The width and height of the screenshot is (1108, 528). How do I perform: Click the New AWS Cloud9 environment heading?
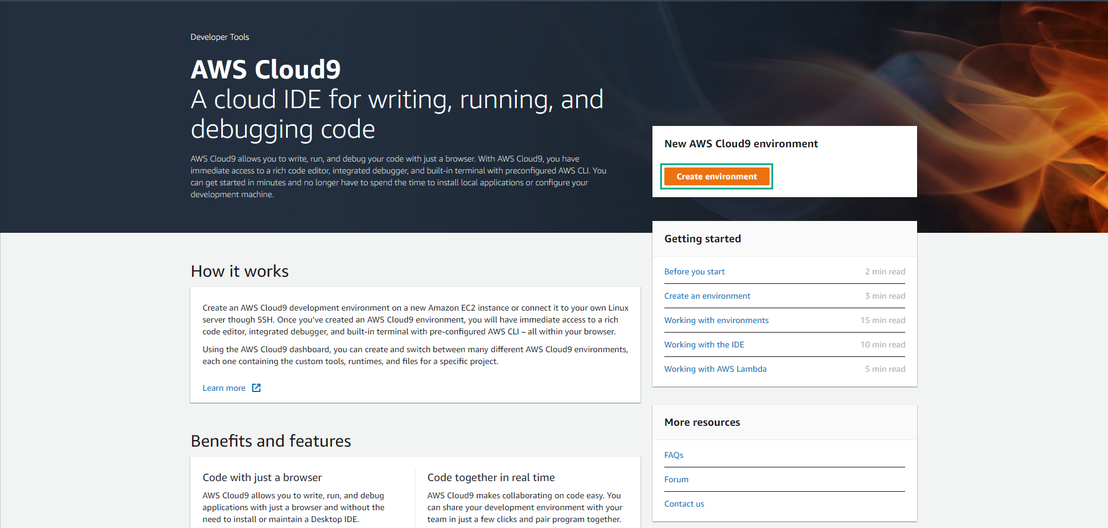point(741,144)
